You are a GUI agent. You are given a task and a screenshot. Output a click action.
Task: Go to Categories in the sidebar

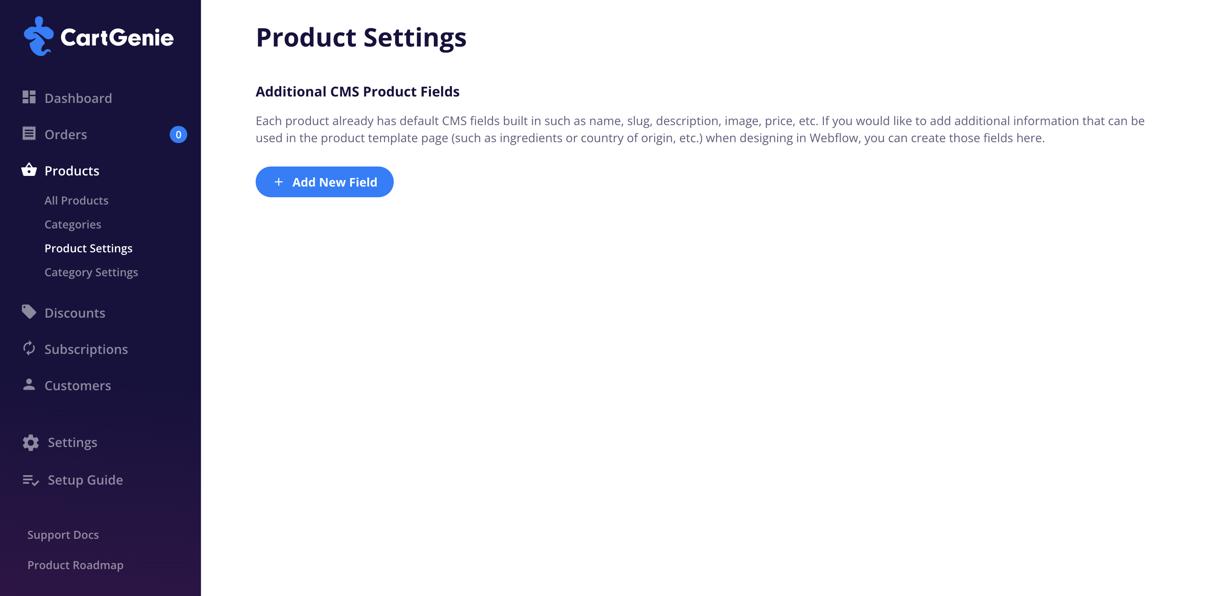(x=73, y=225)
